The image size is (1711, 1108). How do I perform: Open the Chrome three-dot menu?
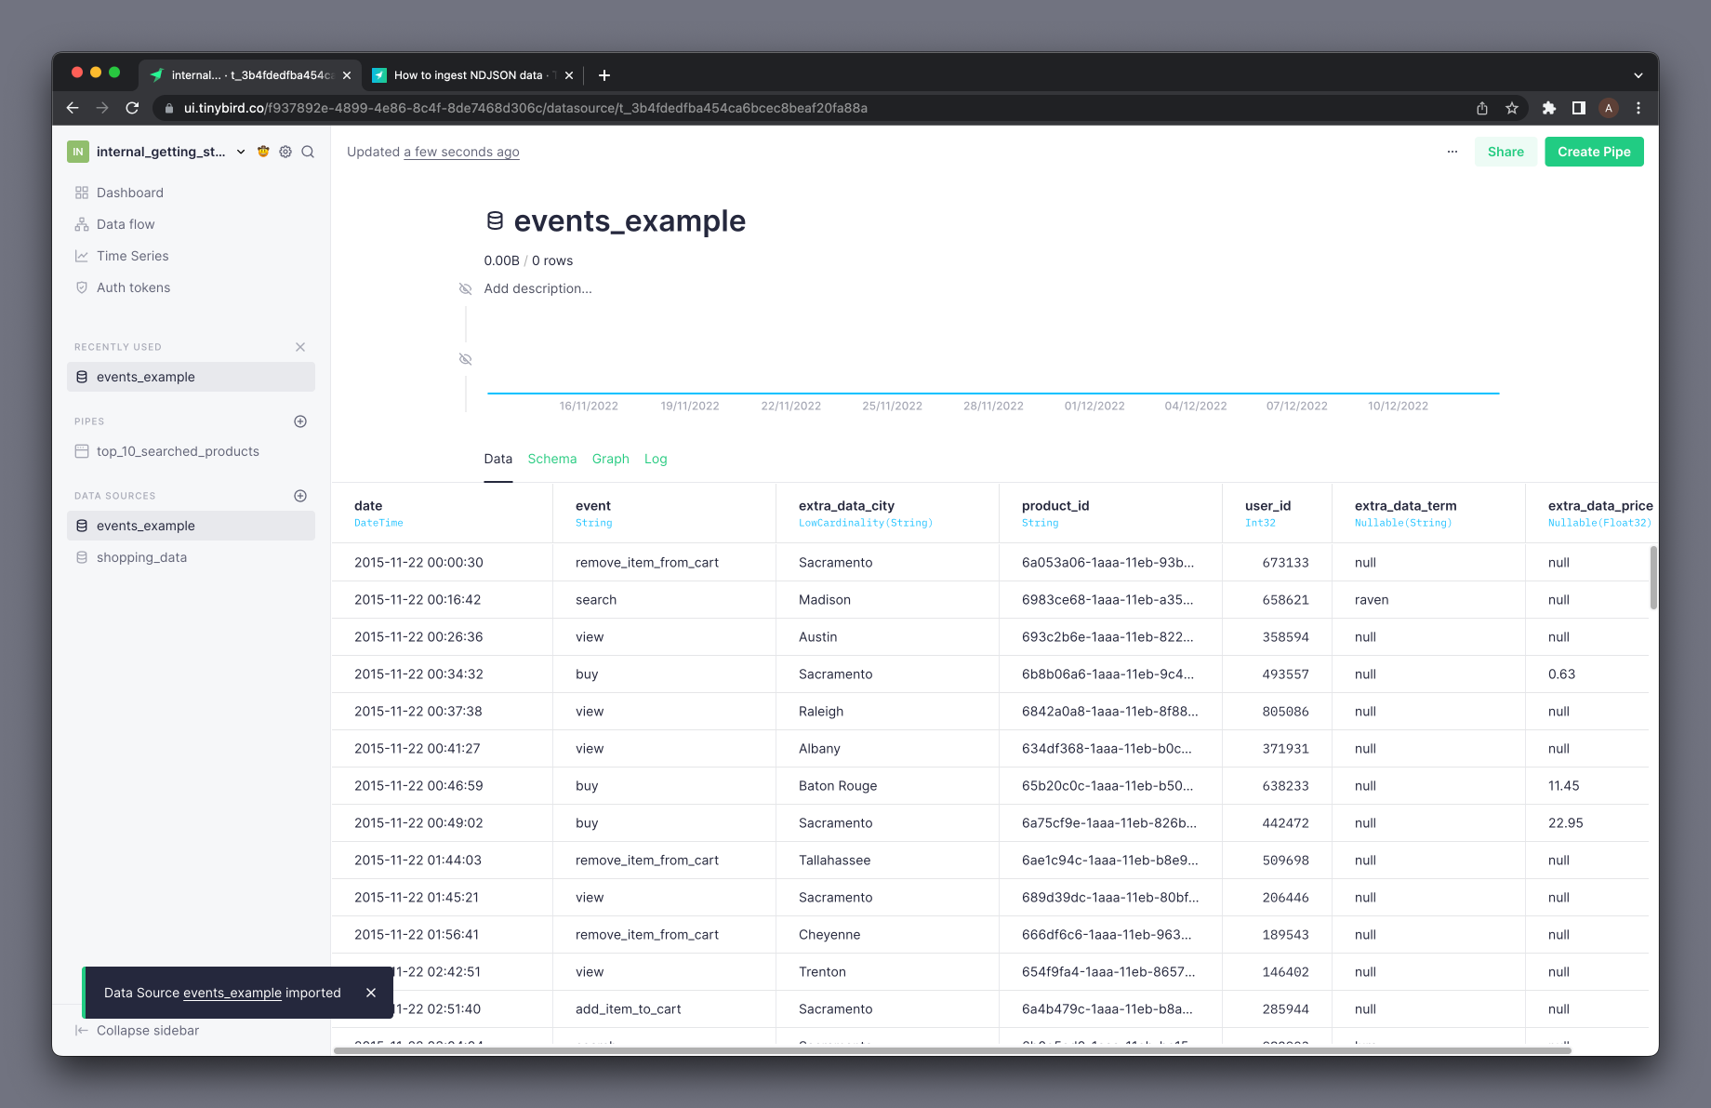coord(1638,108)
